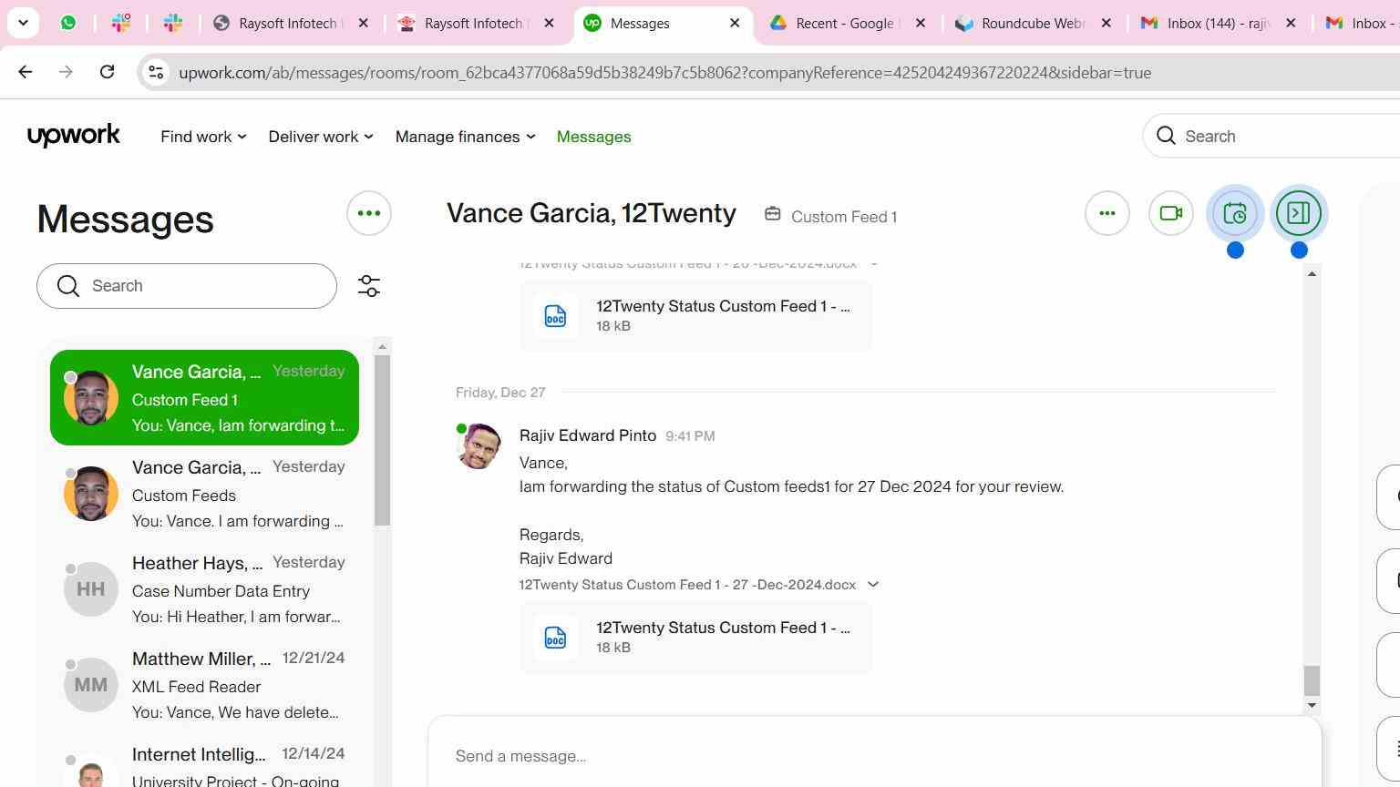This screenshot has height=787, width=1400.
Task: Switch to the Roundcube Webmail tab
Action: 1032,23
